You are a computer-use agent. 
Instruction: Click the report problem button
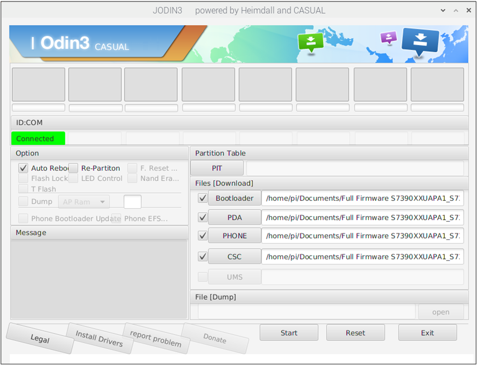pyautogui.click(x=156, y=339)
